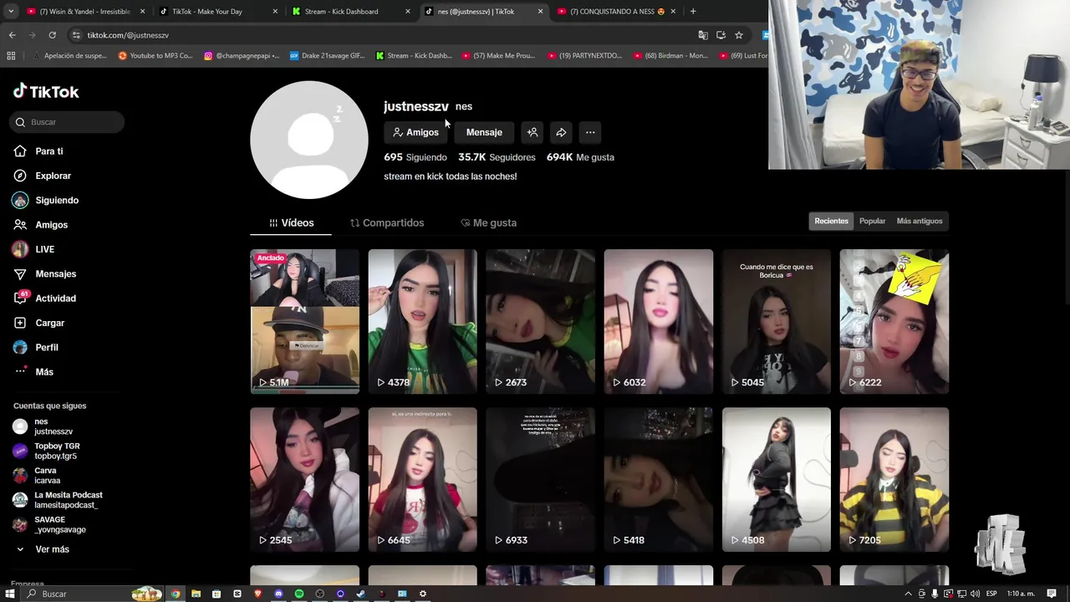Open the three-dot profile options menu
Viewport: 1070px width, 602px height.
point(590,132)
